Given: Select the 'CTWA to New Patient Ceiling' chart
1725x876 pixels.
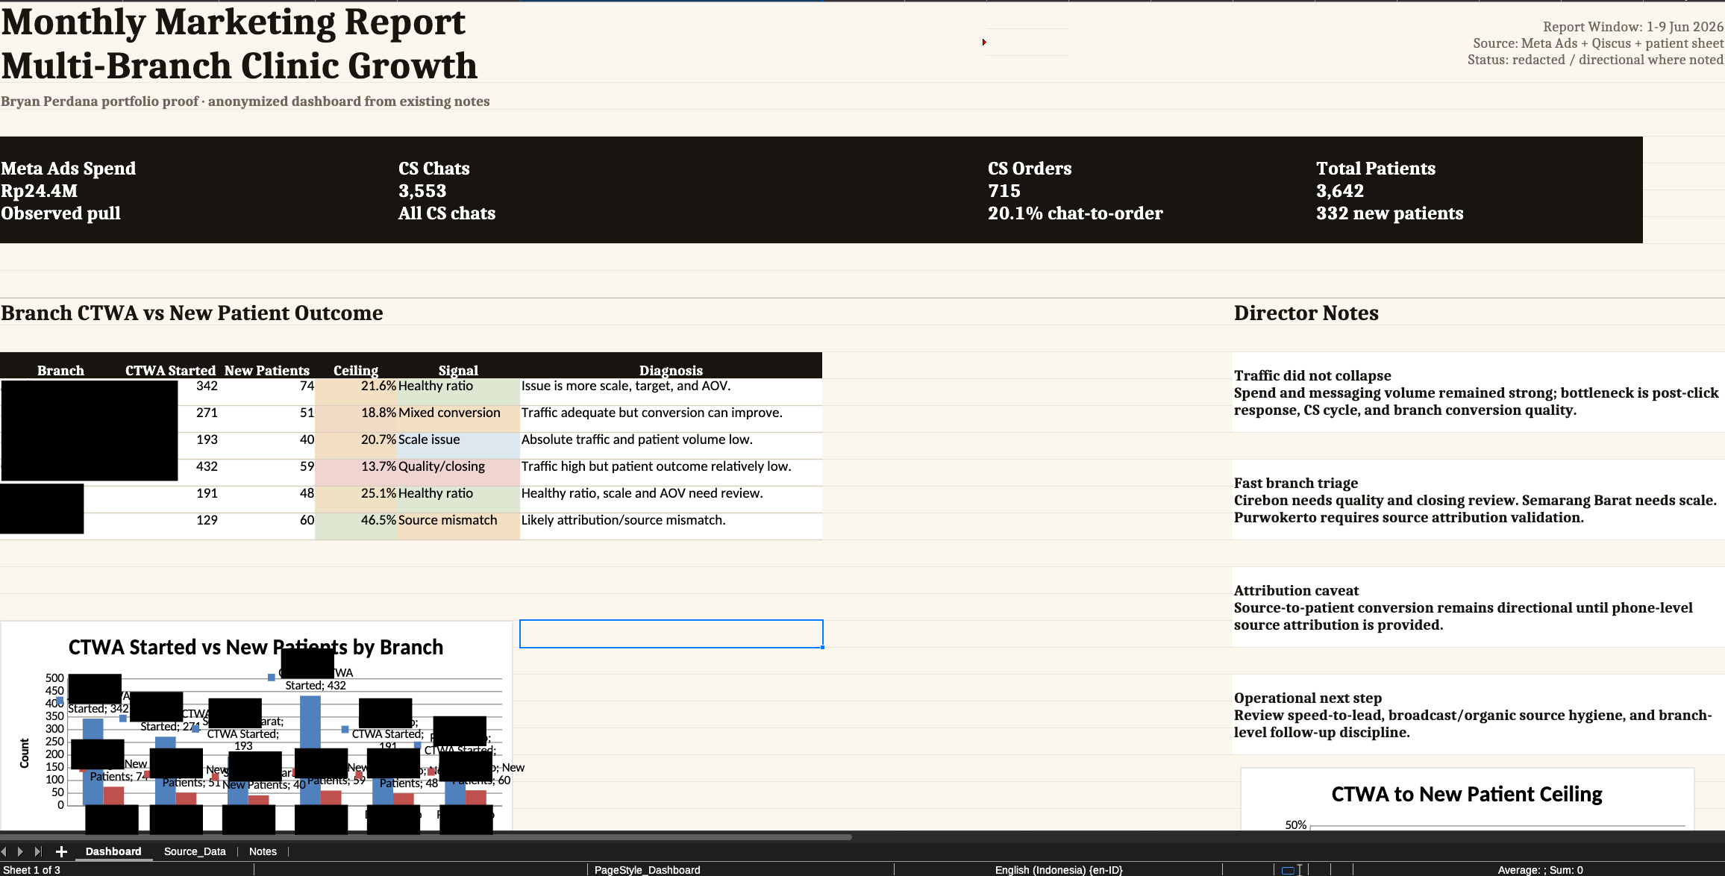Looking at the screenshot, I should [1467, 799].
